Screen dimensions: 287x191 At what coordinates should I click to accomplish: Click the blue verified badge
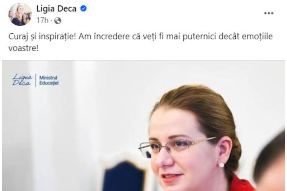(84, 8)
